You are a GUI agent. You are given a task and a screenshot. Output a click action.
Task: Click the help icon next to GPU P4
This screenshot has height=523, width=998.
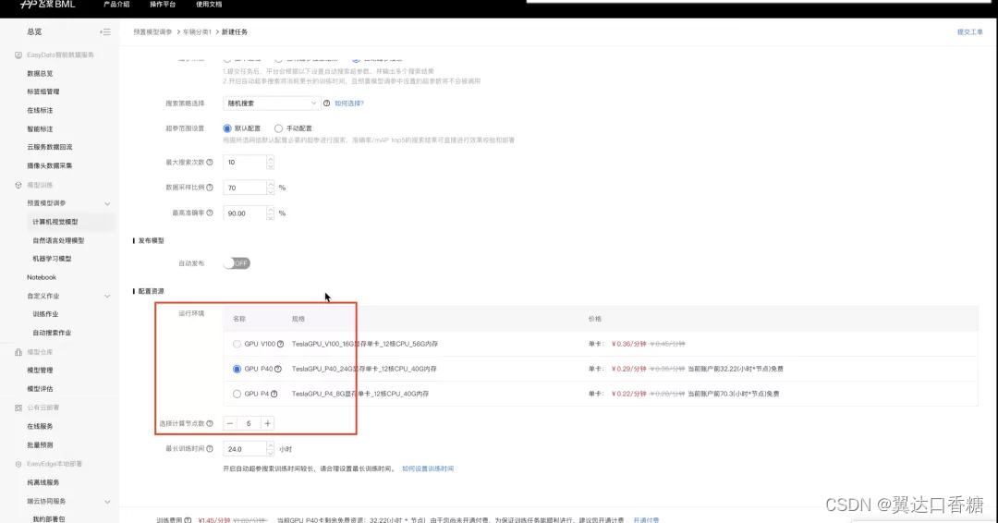tap(274, 394)
